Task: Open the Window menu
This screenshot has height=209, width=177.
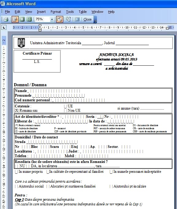Action: (x=97, y=12)
